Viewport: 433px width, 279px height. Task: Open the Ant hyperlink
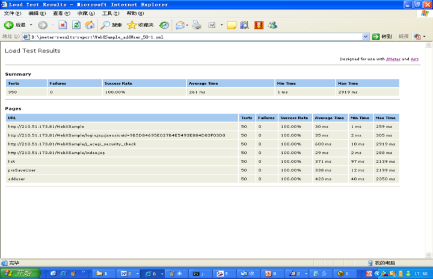414,59
